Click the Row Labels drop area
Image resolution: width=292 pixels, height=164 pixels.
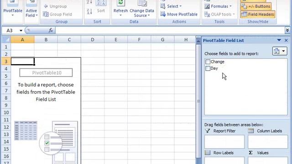224,160
